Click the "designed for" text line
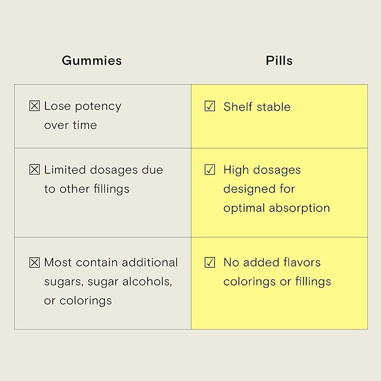Image resolution: width=381 pixels, height=381 pixels. pos(259,189)
